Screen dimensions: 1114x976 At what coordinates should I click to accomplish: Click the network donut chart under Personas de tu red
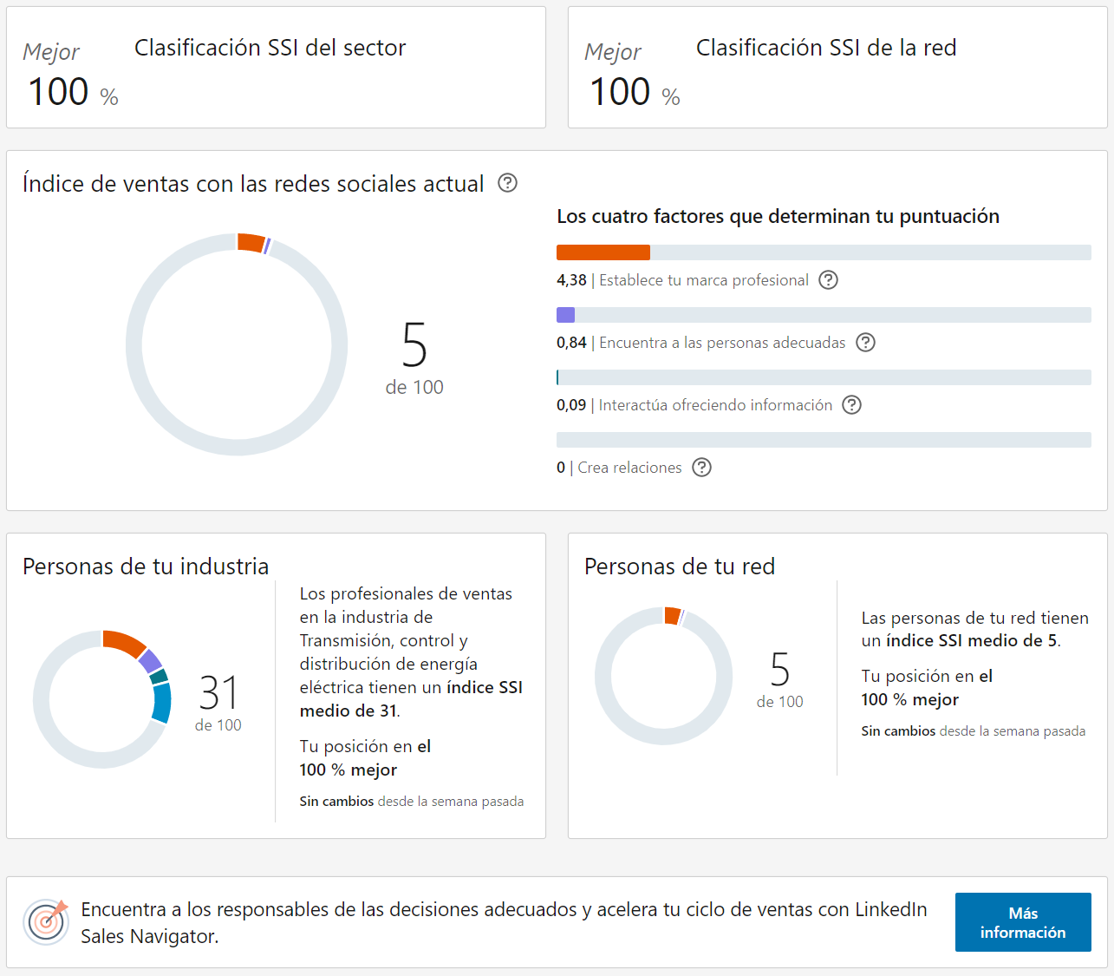[x=664, y=676]
